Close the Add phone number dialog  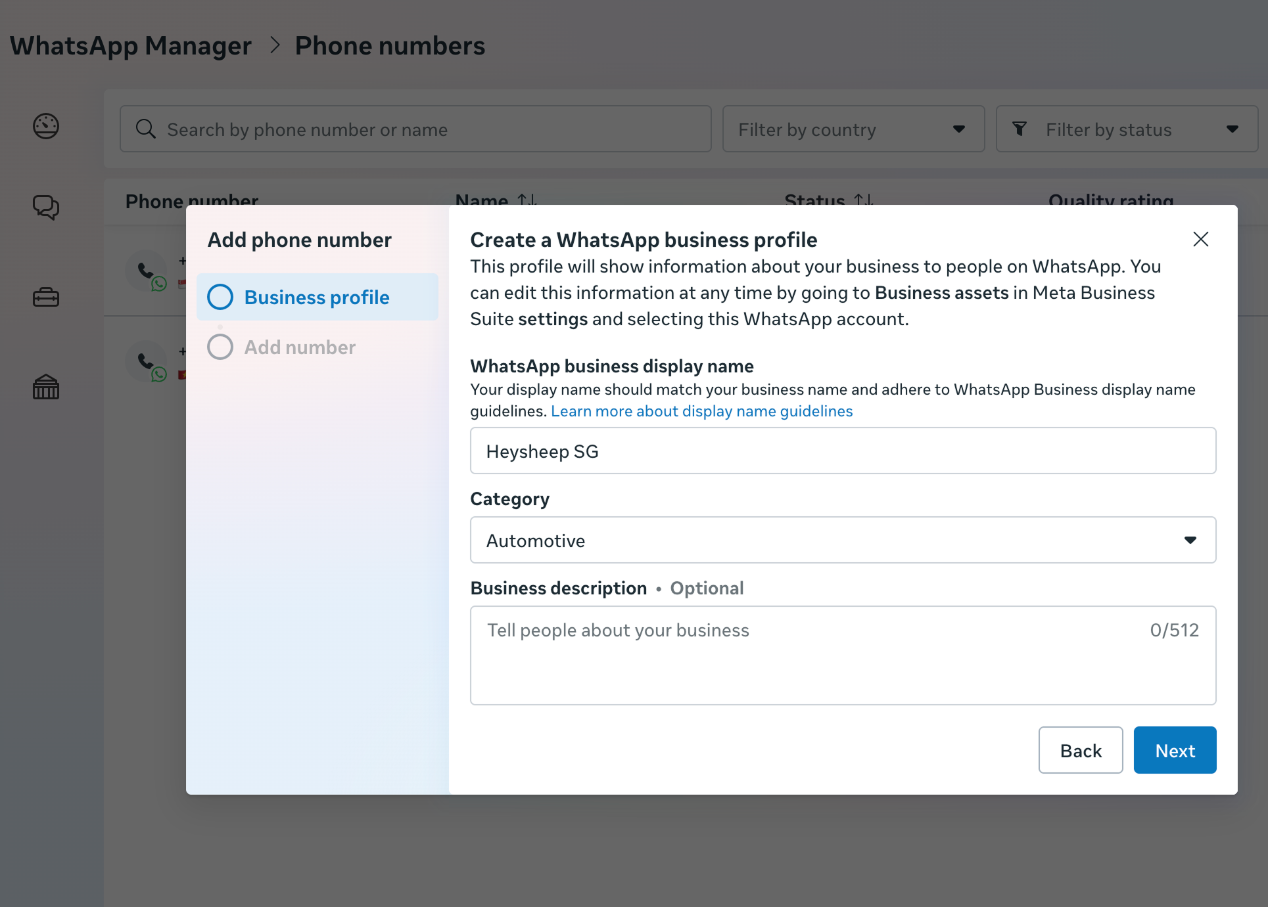tap(1200, 239)
